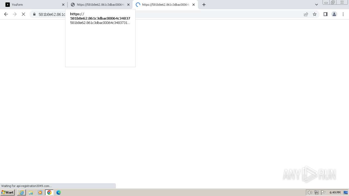Click the 6:49 PM clock
Screen dimensions: 349x196
tap(335, 192)
